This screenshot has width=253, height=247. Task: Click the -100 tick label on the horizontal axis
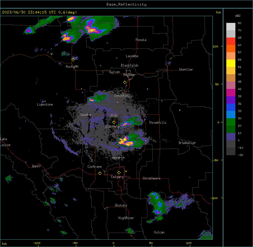coord(37,243)
